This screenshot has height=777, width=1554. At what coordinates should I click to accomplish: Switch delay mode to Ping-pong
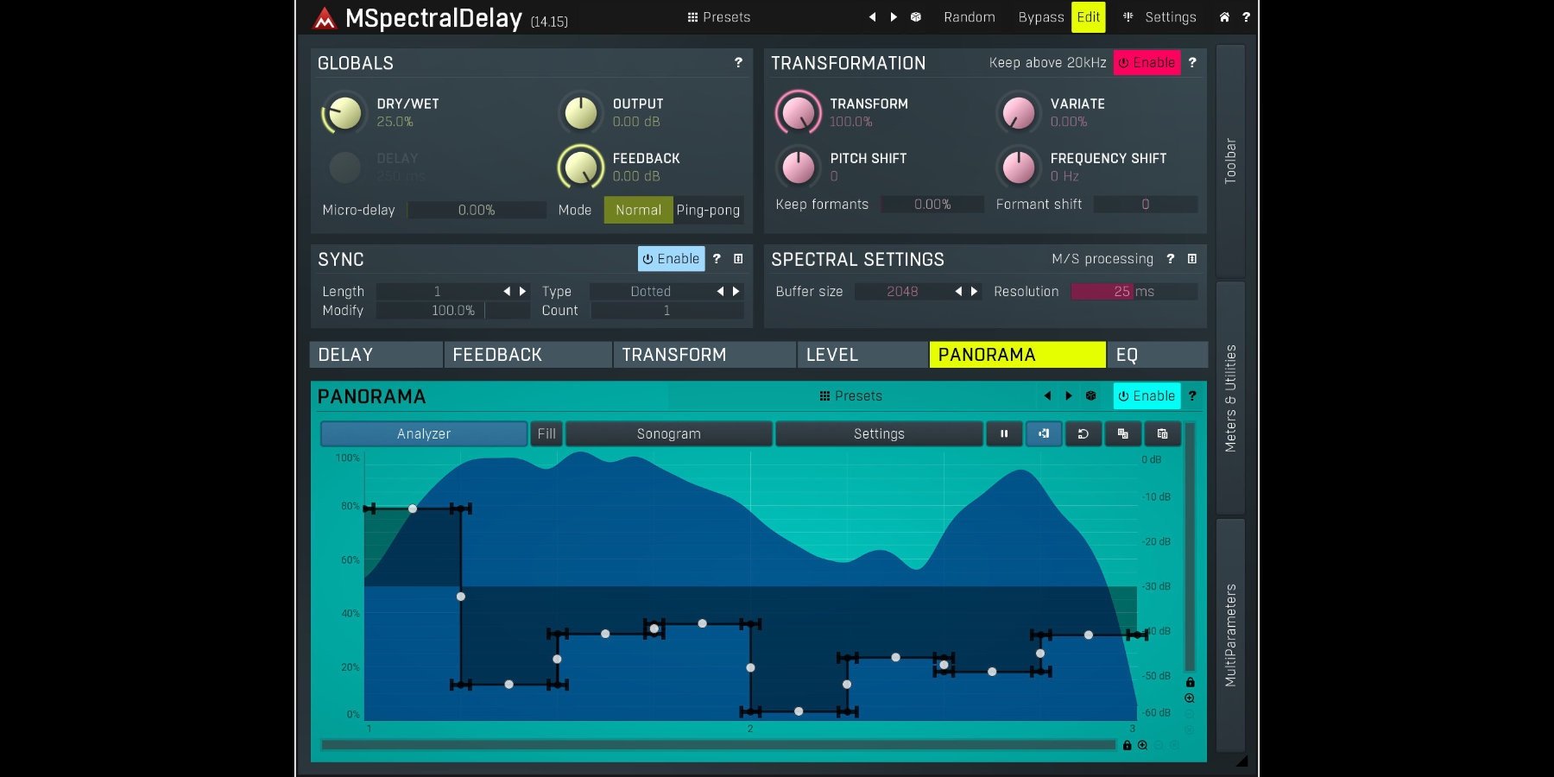pyautogui.click(x=707, y=210)
